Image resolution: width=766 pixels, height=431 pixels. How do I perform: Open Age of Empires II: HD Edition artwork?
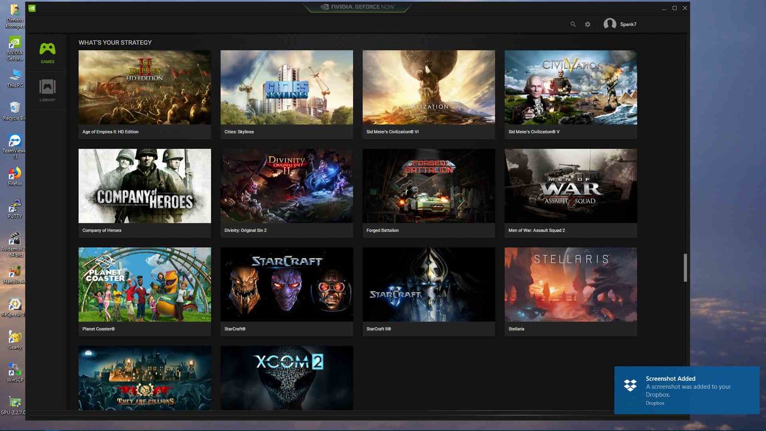[x=145, y=87]
